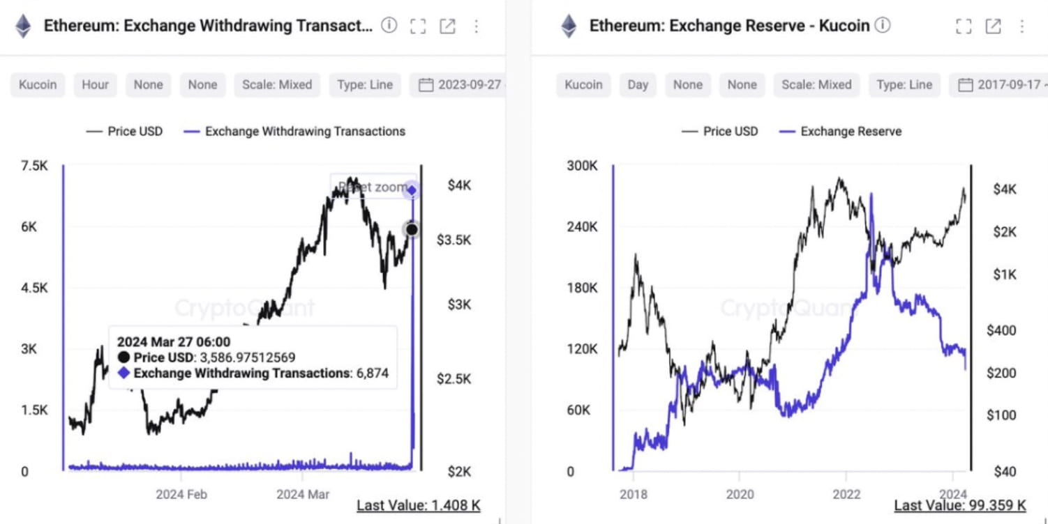Open the Hour interval selector

(94, 84)
